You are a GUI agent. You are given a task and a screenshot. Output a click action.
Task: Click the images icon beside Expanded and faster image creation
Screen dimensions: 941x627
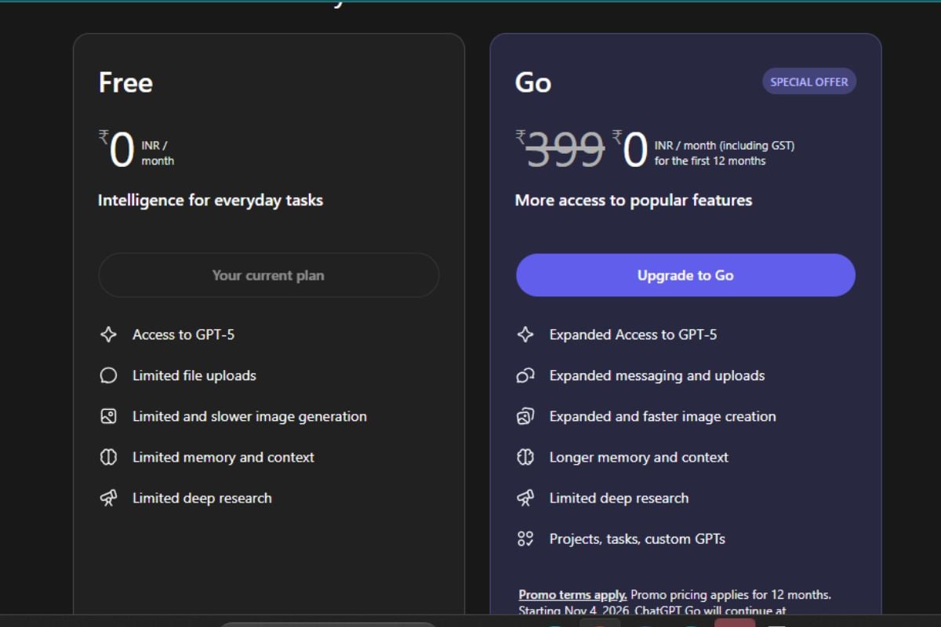click(525, 416)
